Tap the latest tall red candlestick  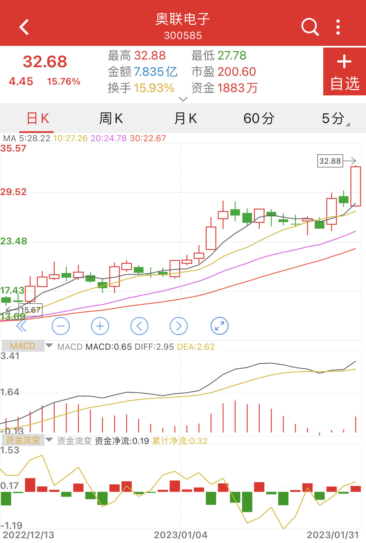point(355,186)
